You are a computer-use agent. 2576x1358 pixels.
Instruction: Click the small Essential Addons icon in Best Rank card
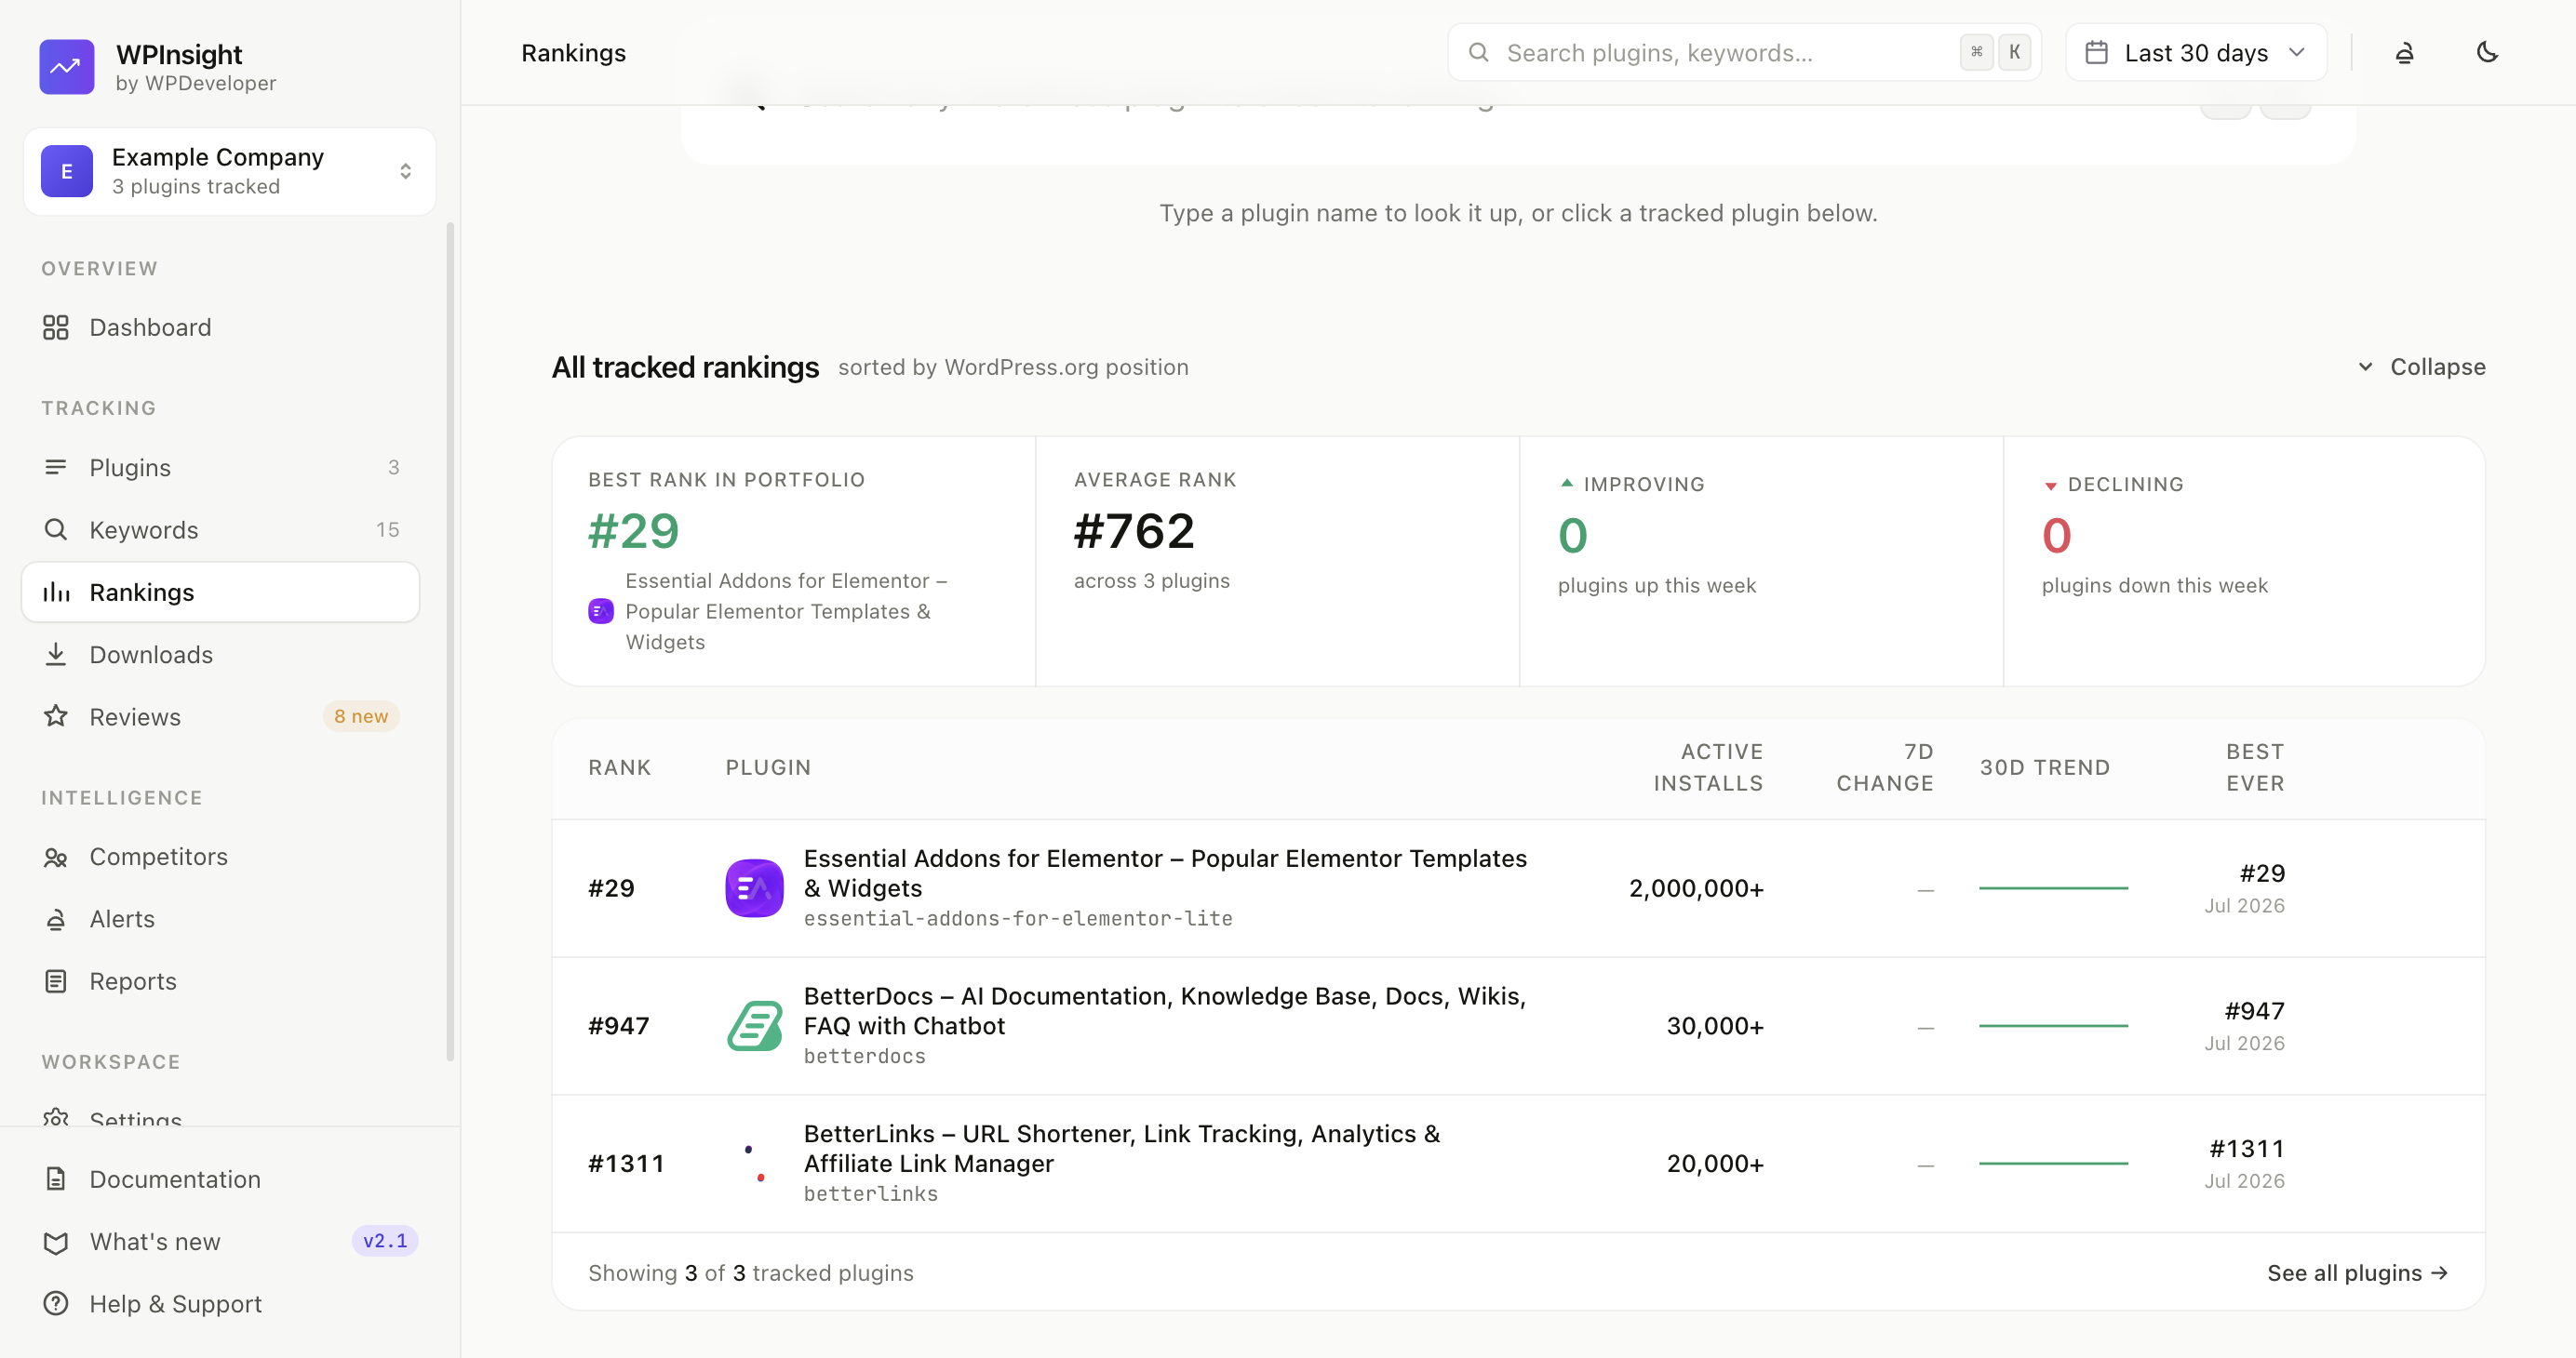(x=601, y=611)
